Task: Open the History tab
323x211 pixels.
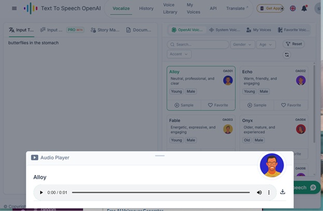Action: coord(146,8)
